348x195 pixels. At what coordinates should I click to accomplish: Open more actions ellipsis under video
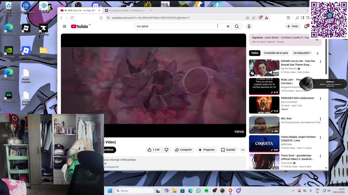pyautogui.click(x=243, y=150)
